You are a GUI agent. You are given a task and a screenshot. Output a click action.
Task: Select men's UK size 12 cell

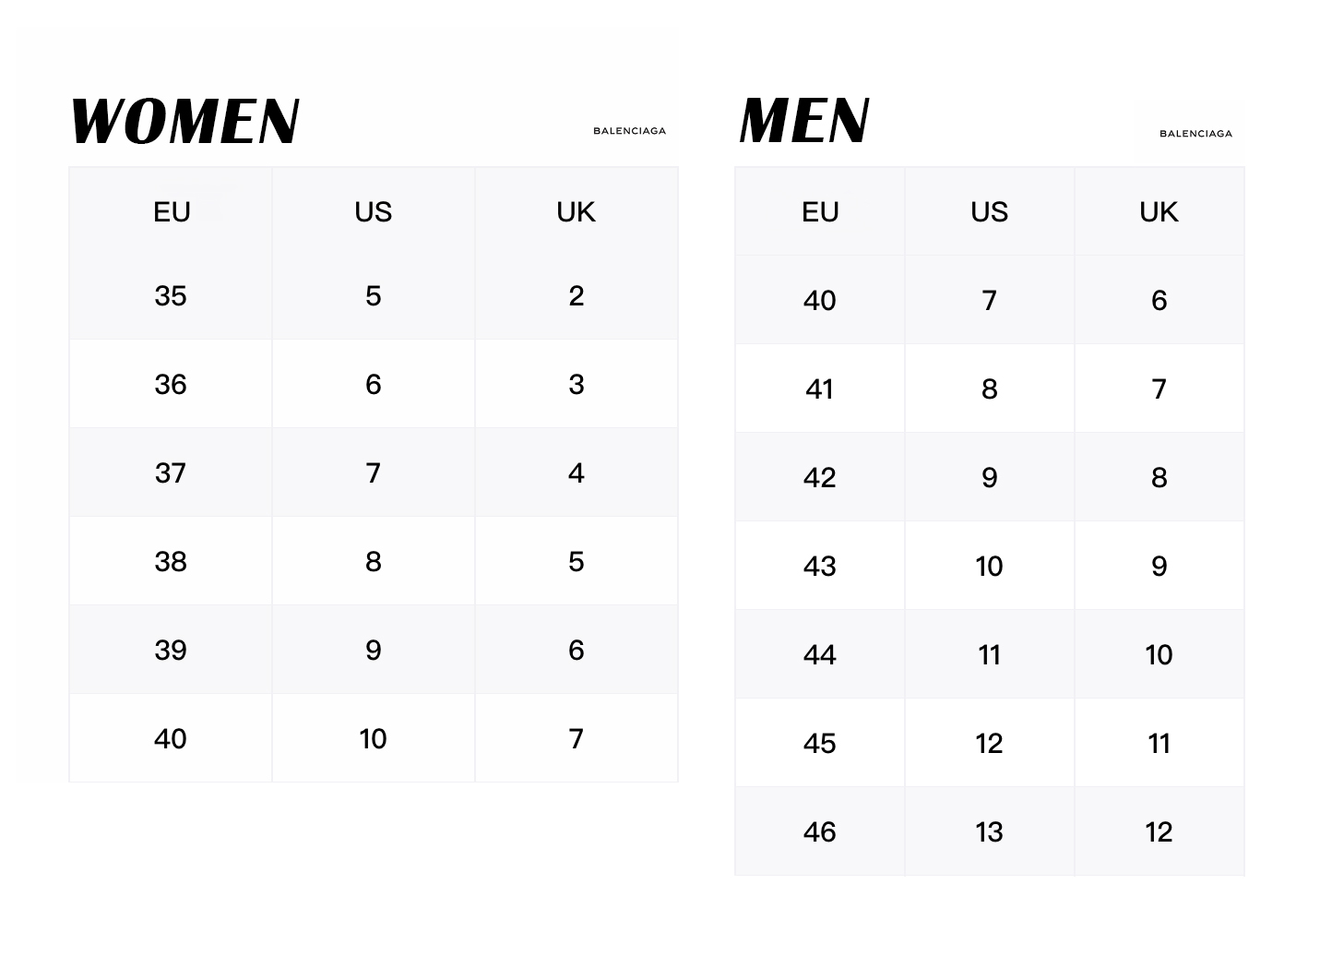point(1159,831)
